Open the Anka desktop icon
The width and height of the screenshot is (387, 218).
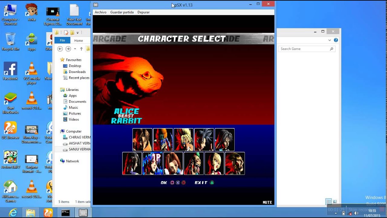pyautogui.click(x=31, y=12)
